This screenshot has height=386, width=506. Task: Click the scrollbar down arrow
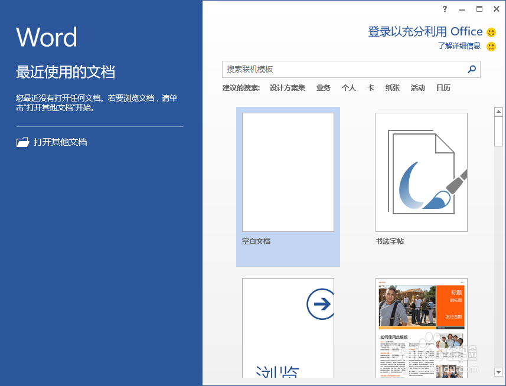click(498, 373)
